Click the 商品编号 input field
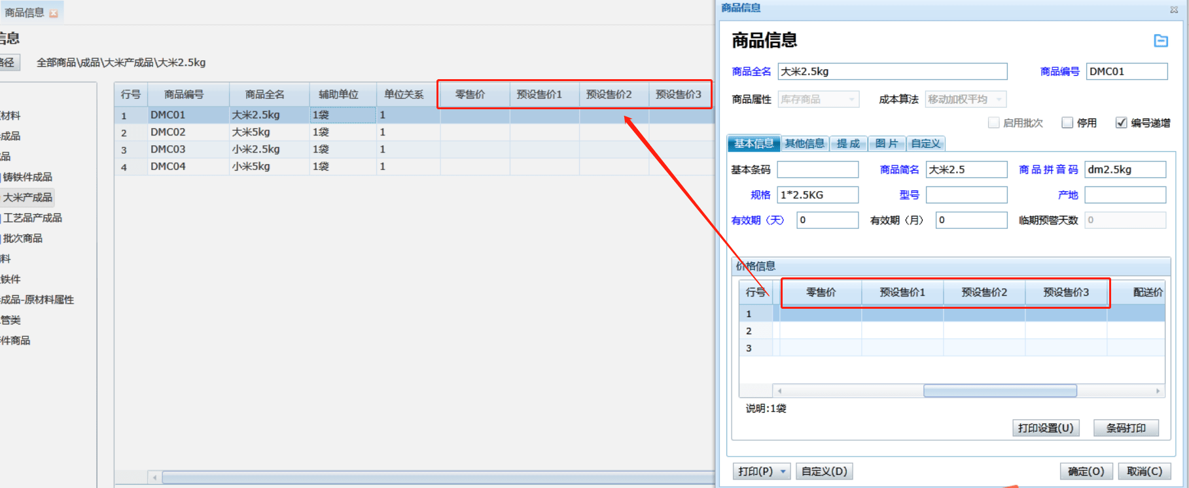Image resolution: width=1189 pixels, height=488 pixels. pyautogui.click(x=1127, y=71)
